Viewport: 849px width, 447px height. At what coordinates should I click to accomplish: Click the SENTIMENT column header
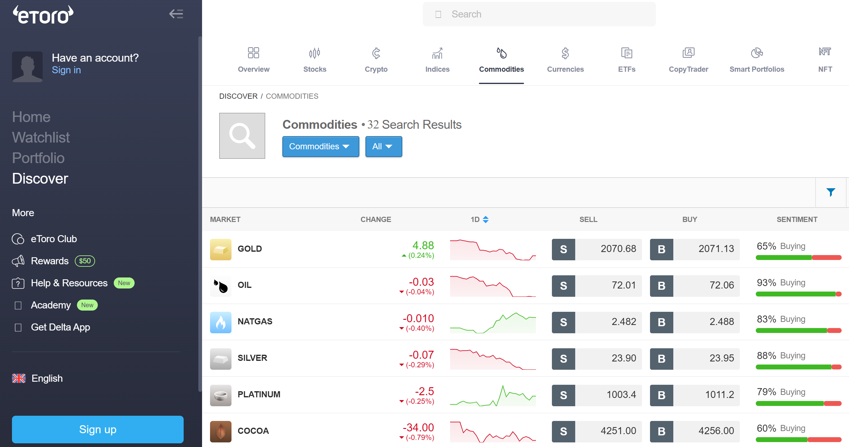(x=797, y=219)
